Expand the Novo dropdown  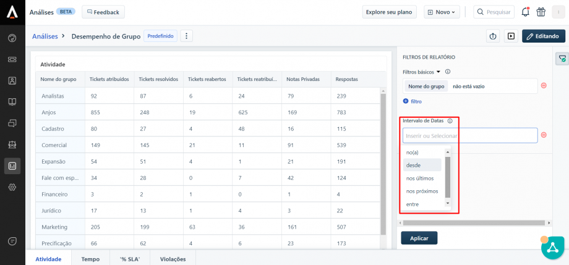point(442,12)
